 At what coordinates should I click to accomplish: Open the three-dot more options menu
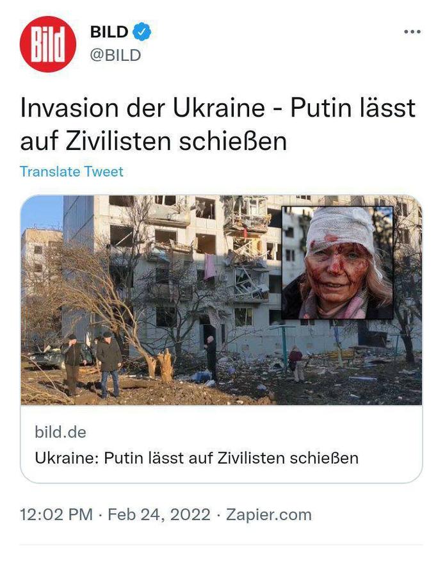pyautogui.click(x=412, y=32)
